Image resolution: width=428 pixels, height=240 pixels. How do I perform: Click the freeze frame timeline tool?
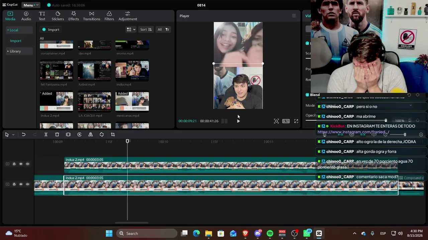click(x=68, y=134)
